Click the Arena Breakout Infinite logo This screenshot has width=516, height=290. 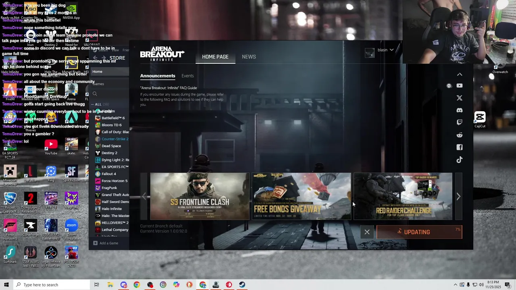(x=162, y=54)
